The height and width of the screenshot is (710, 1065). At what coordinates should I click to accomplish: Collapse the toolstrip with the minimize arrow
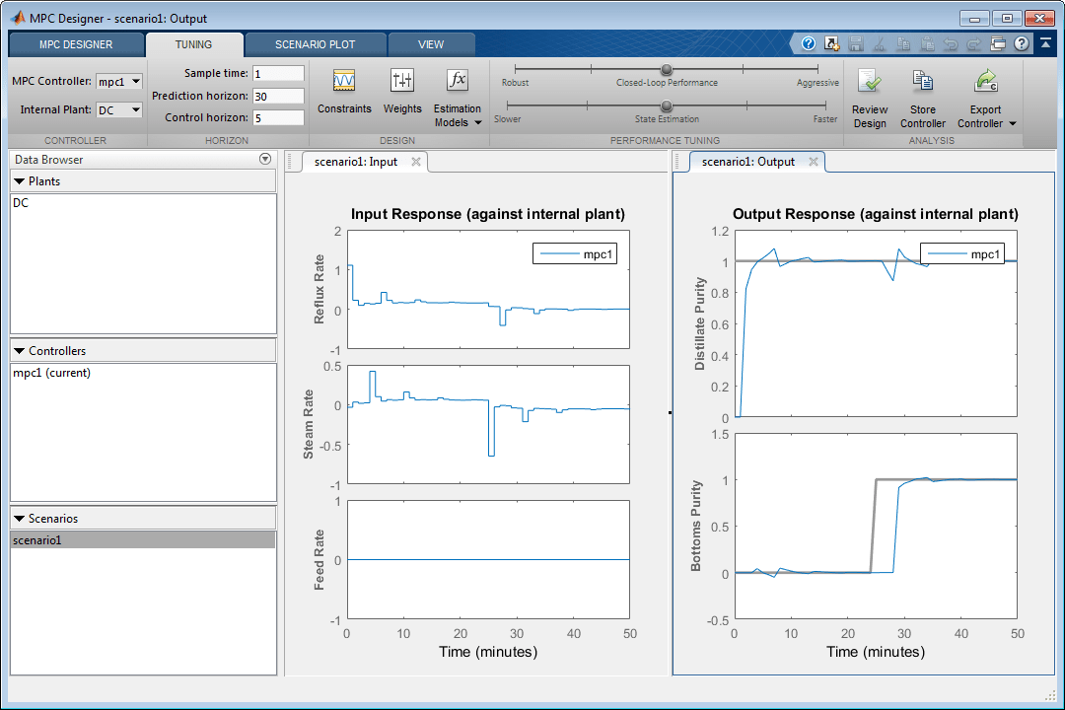coord(1045,43)
